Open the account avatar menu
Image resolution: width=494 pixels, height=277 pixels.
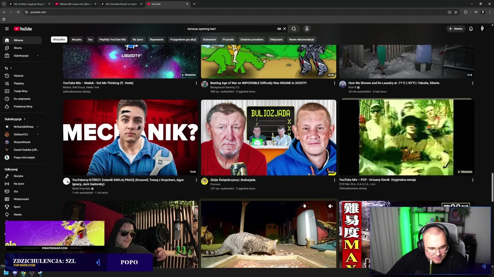[482, 29]
